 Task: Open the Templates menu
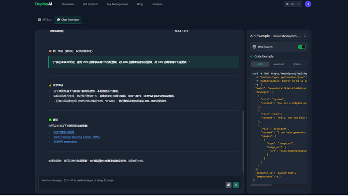click(68, 4)
